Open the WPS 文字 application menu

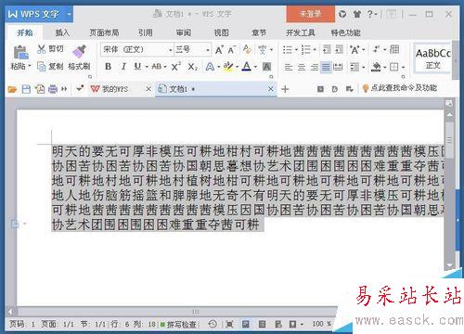coord(39,14)
